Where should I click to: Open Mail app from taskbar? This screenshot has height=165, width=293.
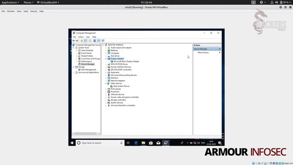point(158,143)
